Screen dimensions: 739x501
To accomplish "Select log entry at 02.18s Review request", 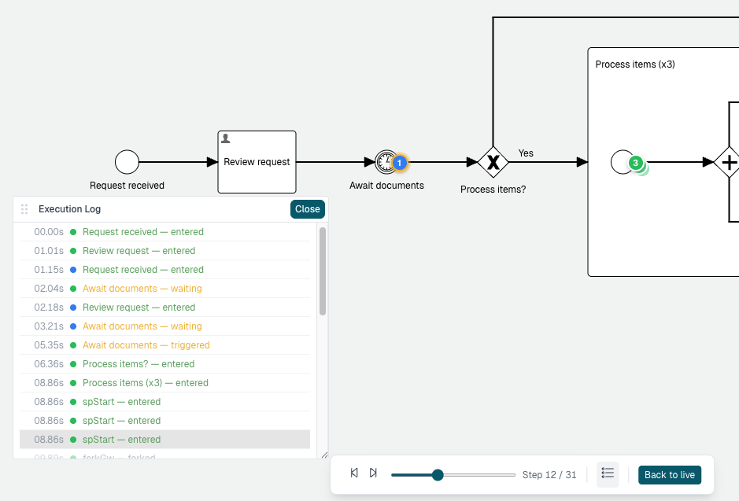I will 165,307.
